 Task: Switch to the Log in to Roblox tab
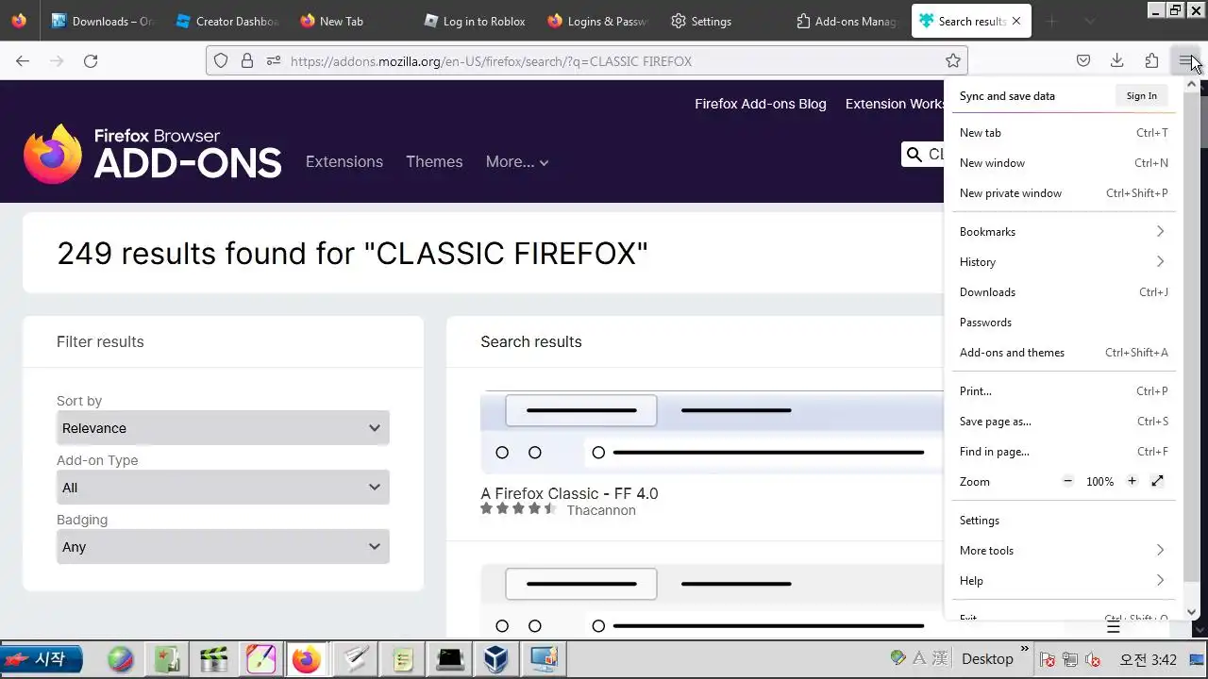tap(474, 21)
